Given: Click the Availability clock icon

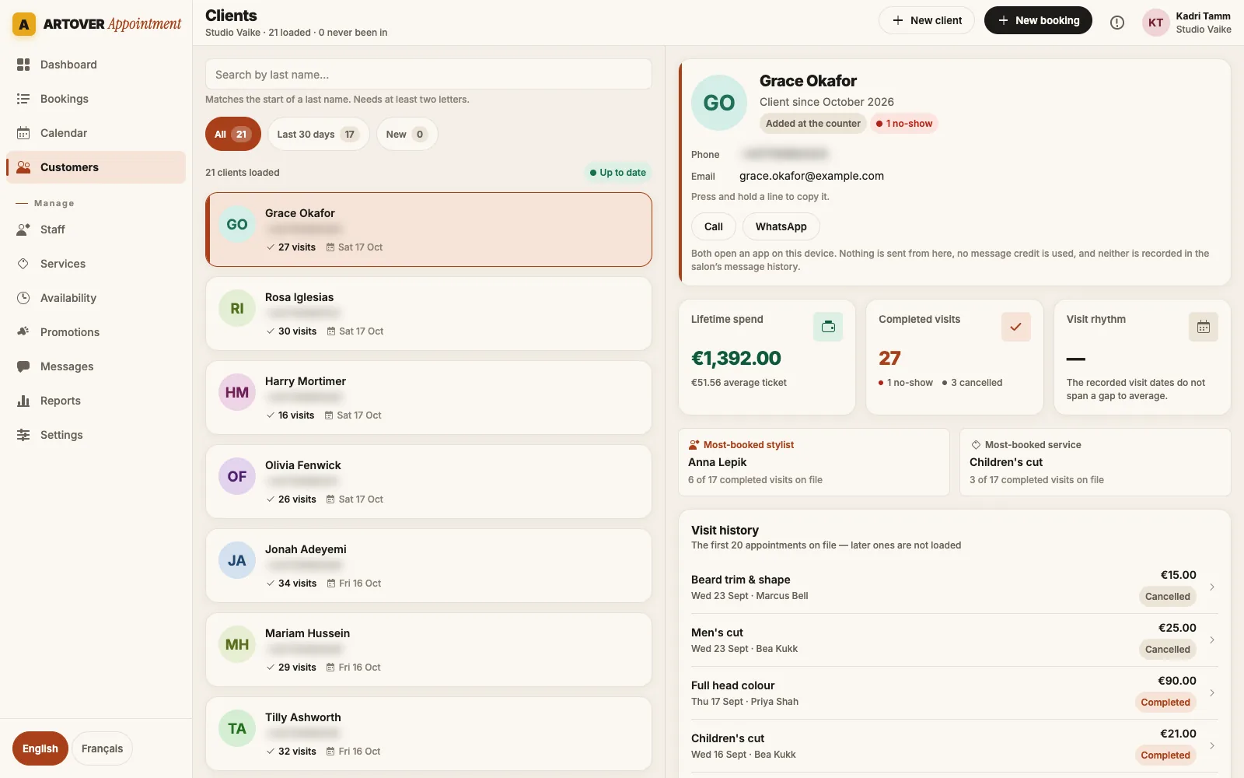Looking at the screenshot, I should point(23,298).
